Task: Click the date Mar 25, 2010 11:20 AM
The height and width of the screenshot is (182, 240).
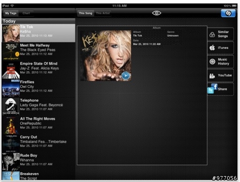Action: pyautogui.click(x=147, y=44)
